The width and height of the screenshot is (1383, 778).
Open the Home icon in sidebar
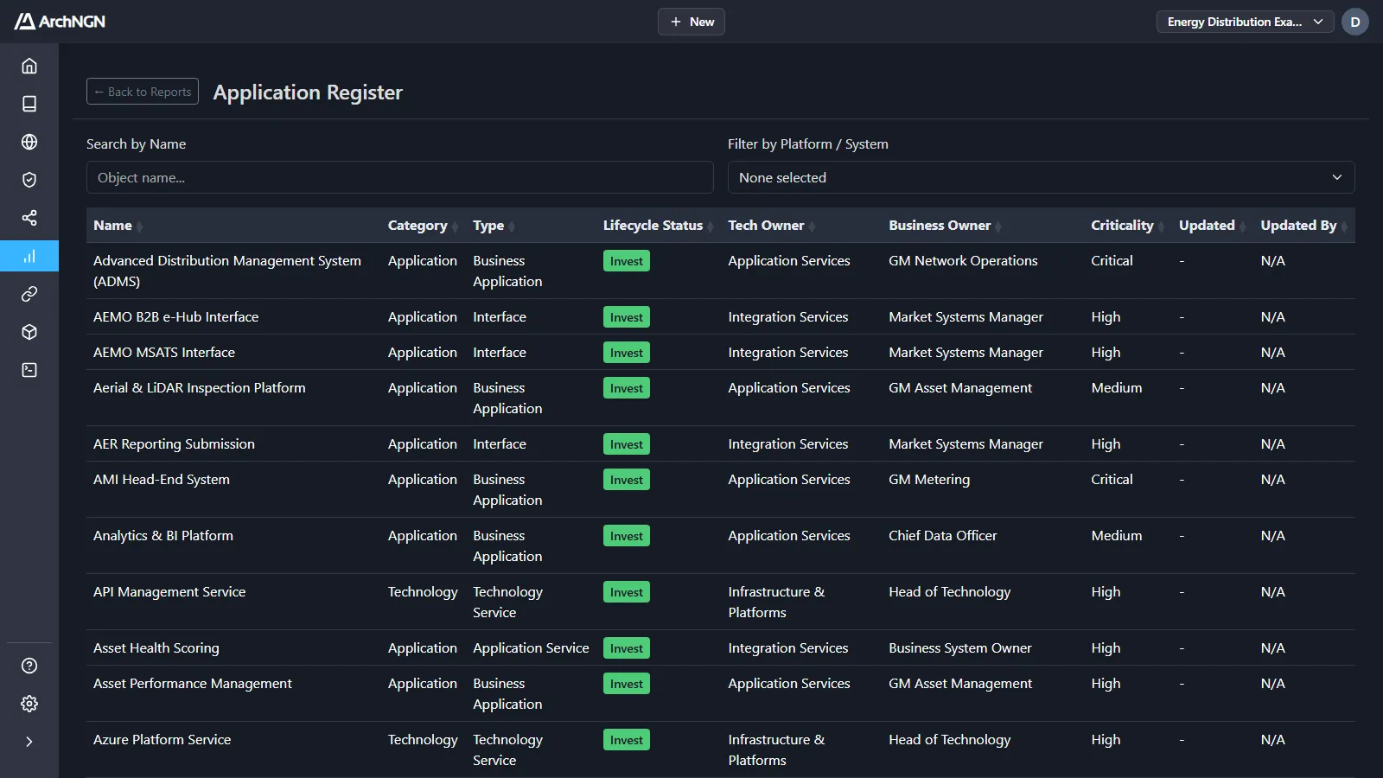point(29,66)
